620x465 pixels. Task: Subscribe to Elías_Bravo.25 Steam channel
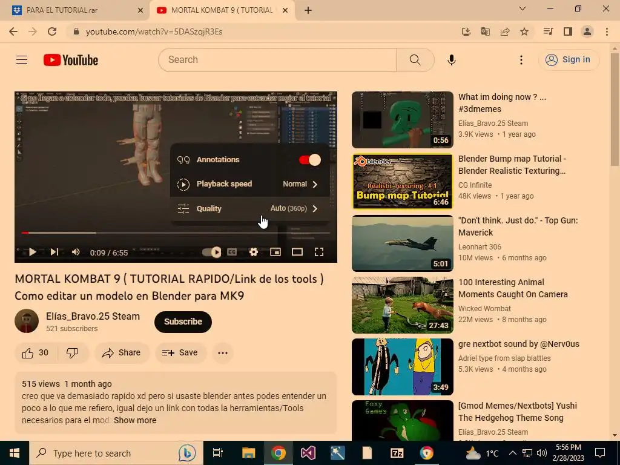point(183,322)
